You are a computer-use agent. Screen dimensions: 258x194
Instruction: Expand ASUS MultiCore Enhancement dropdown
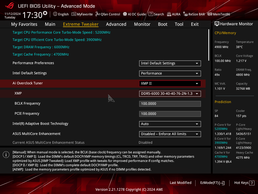coord(170,134)
